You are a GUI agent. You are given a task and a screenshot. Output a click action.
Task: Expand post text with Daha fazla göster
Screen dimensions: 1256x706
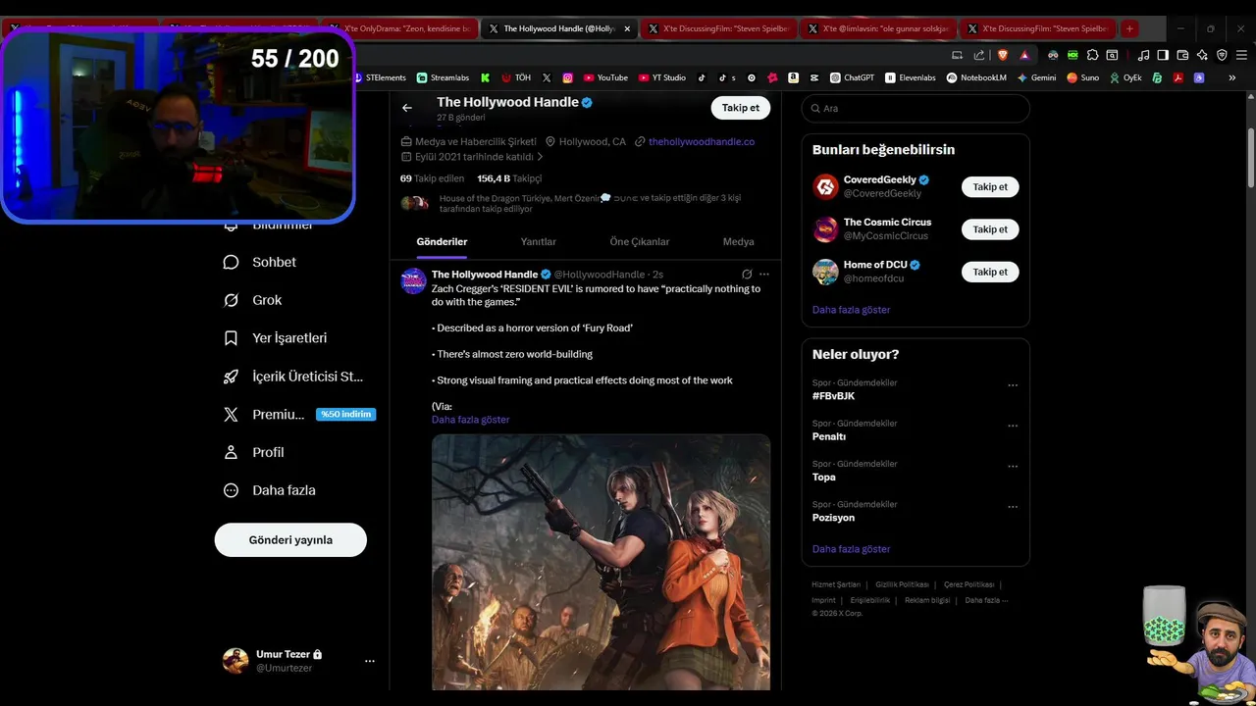(x=470, y=420)
